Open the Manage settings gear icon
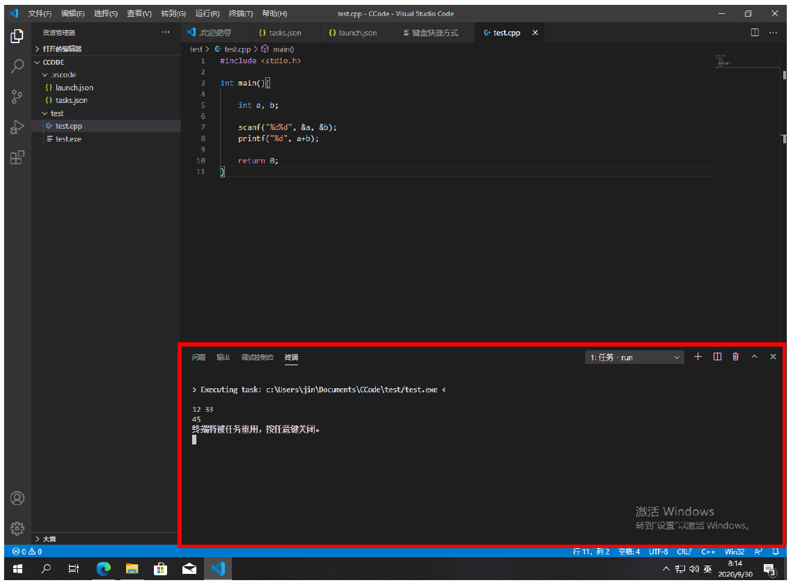Viewport: 793px width, 585px height. 17,529
